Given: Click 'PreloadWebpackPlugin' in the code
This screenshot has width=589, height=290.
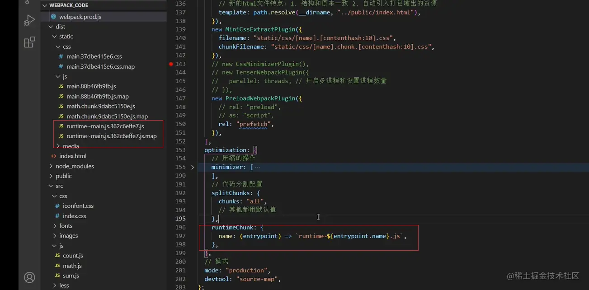Looking at the screenshot, I should point(260,98).
